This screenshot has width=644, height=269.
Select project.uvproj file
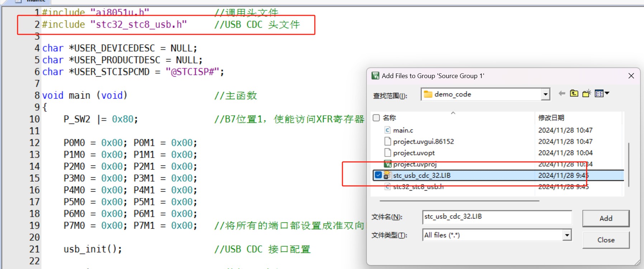415,164
